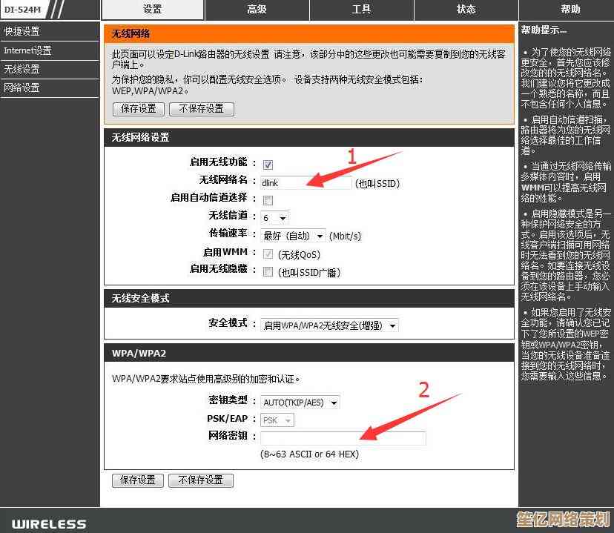
Task: Enable the 启用无线隐藏 checkbox
Action: coord(268,272)
